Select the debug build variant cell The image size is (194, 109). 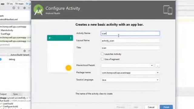tap(12, 59)
